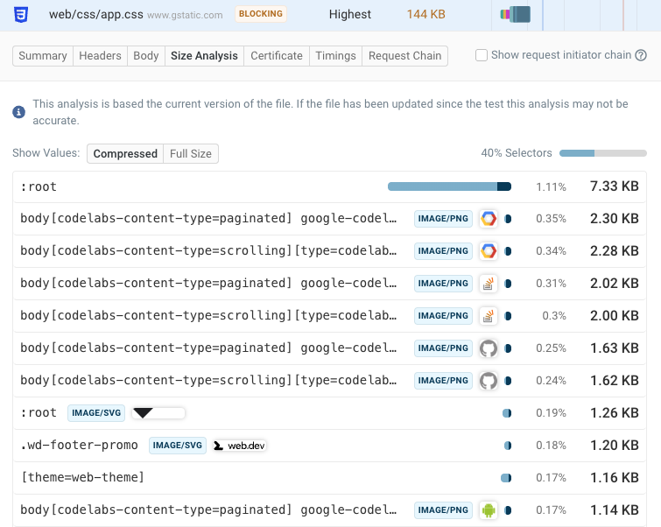Click the 40% Selectors label
Viewport: 661px width, 527px height.
(x=517, y=153)
